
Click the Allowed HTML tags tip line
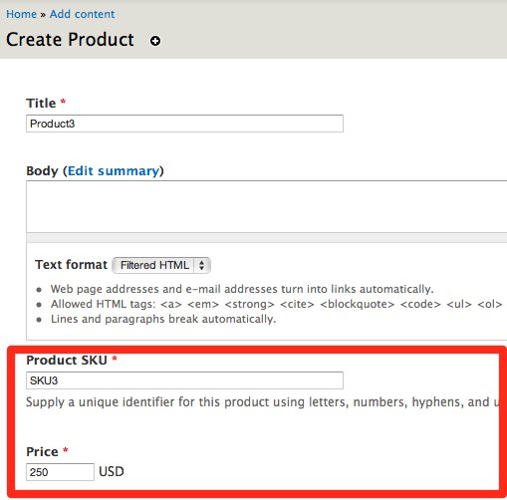pos(276,304)
